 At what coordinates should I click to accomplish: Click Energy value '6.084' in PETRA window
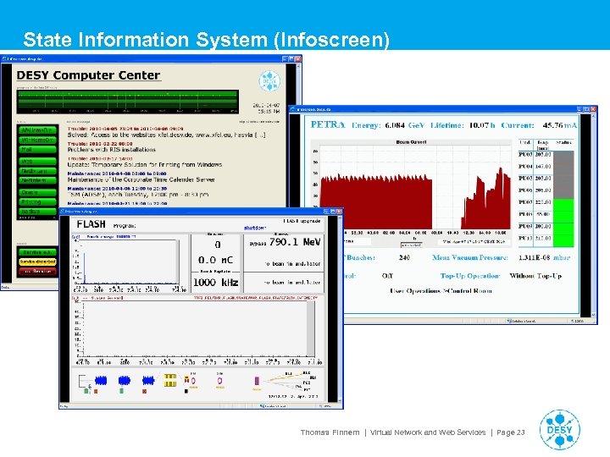point(395,125)
